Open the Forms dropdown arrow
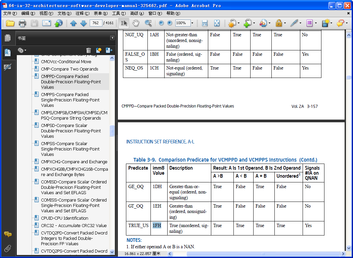 point(316,23)
